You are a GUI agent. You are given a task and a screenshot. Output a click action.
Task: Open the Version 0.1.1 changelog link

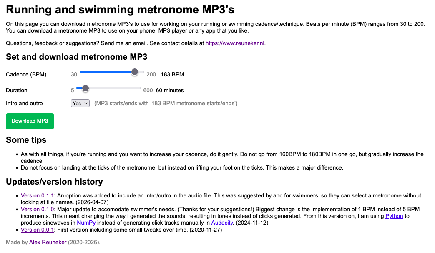37,195
